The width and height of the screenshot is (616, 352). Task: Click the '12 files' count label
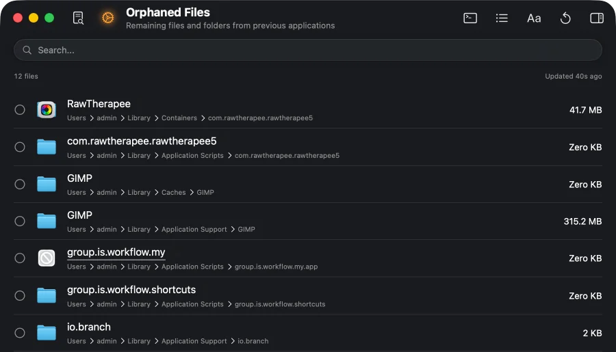[26, 76]
